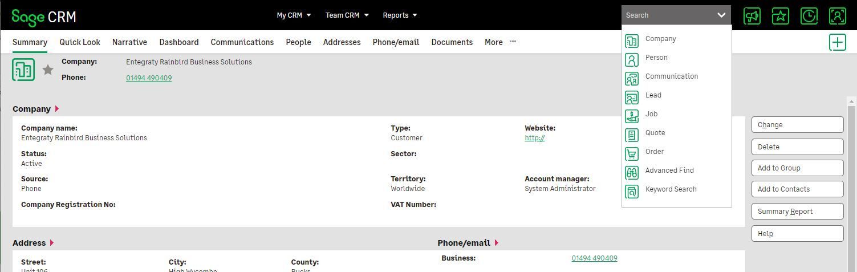Open the Phone/email tab
Screen dimensions: 857x272
coord(396,42)
